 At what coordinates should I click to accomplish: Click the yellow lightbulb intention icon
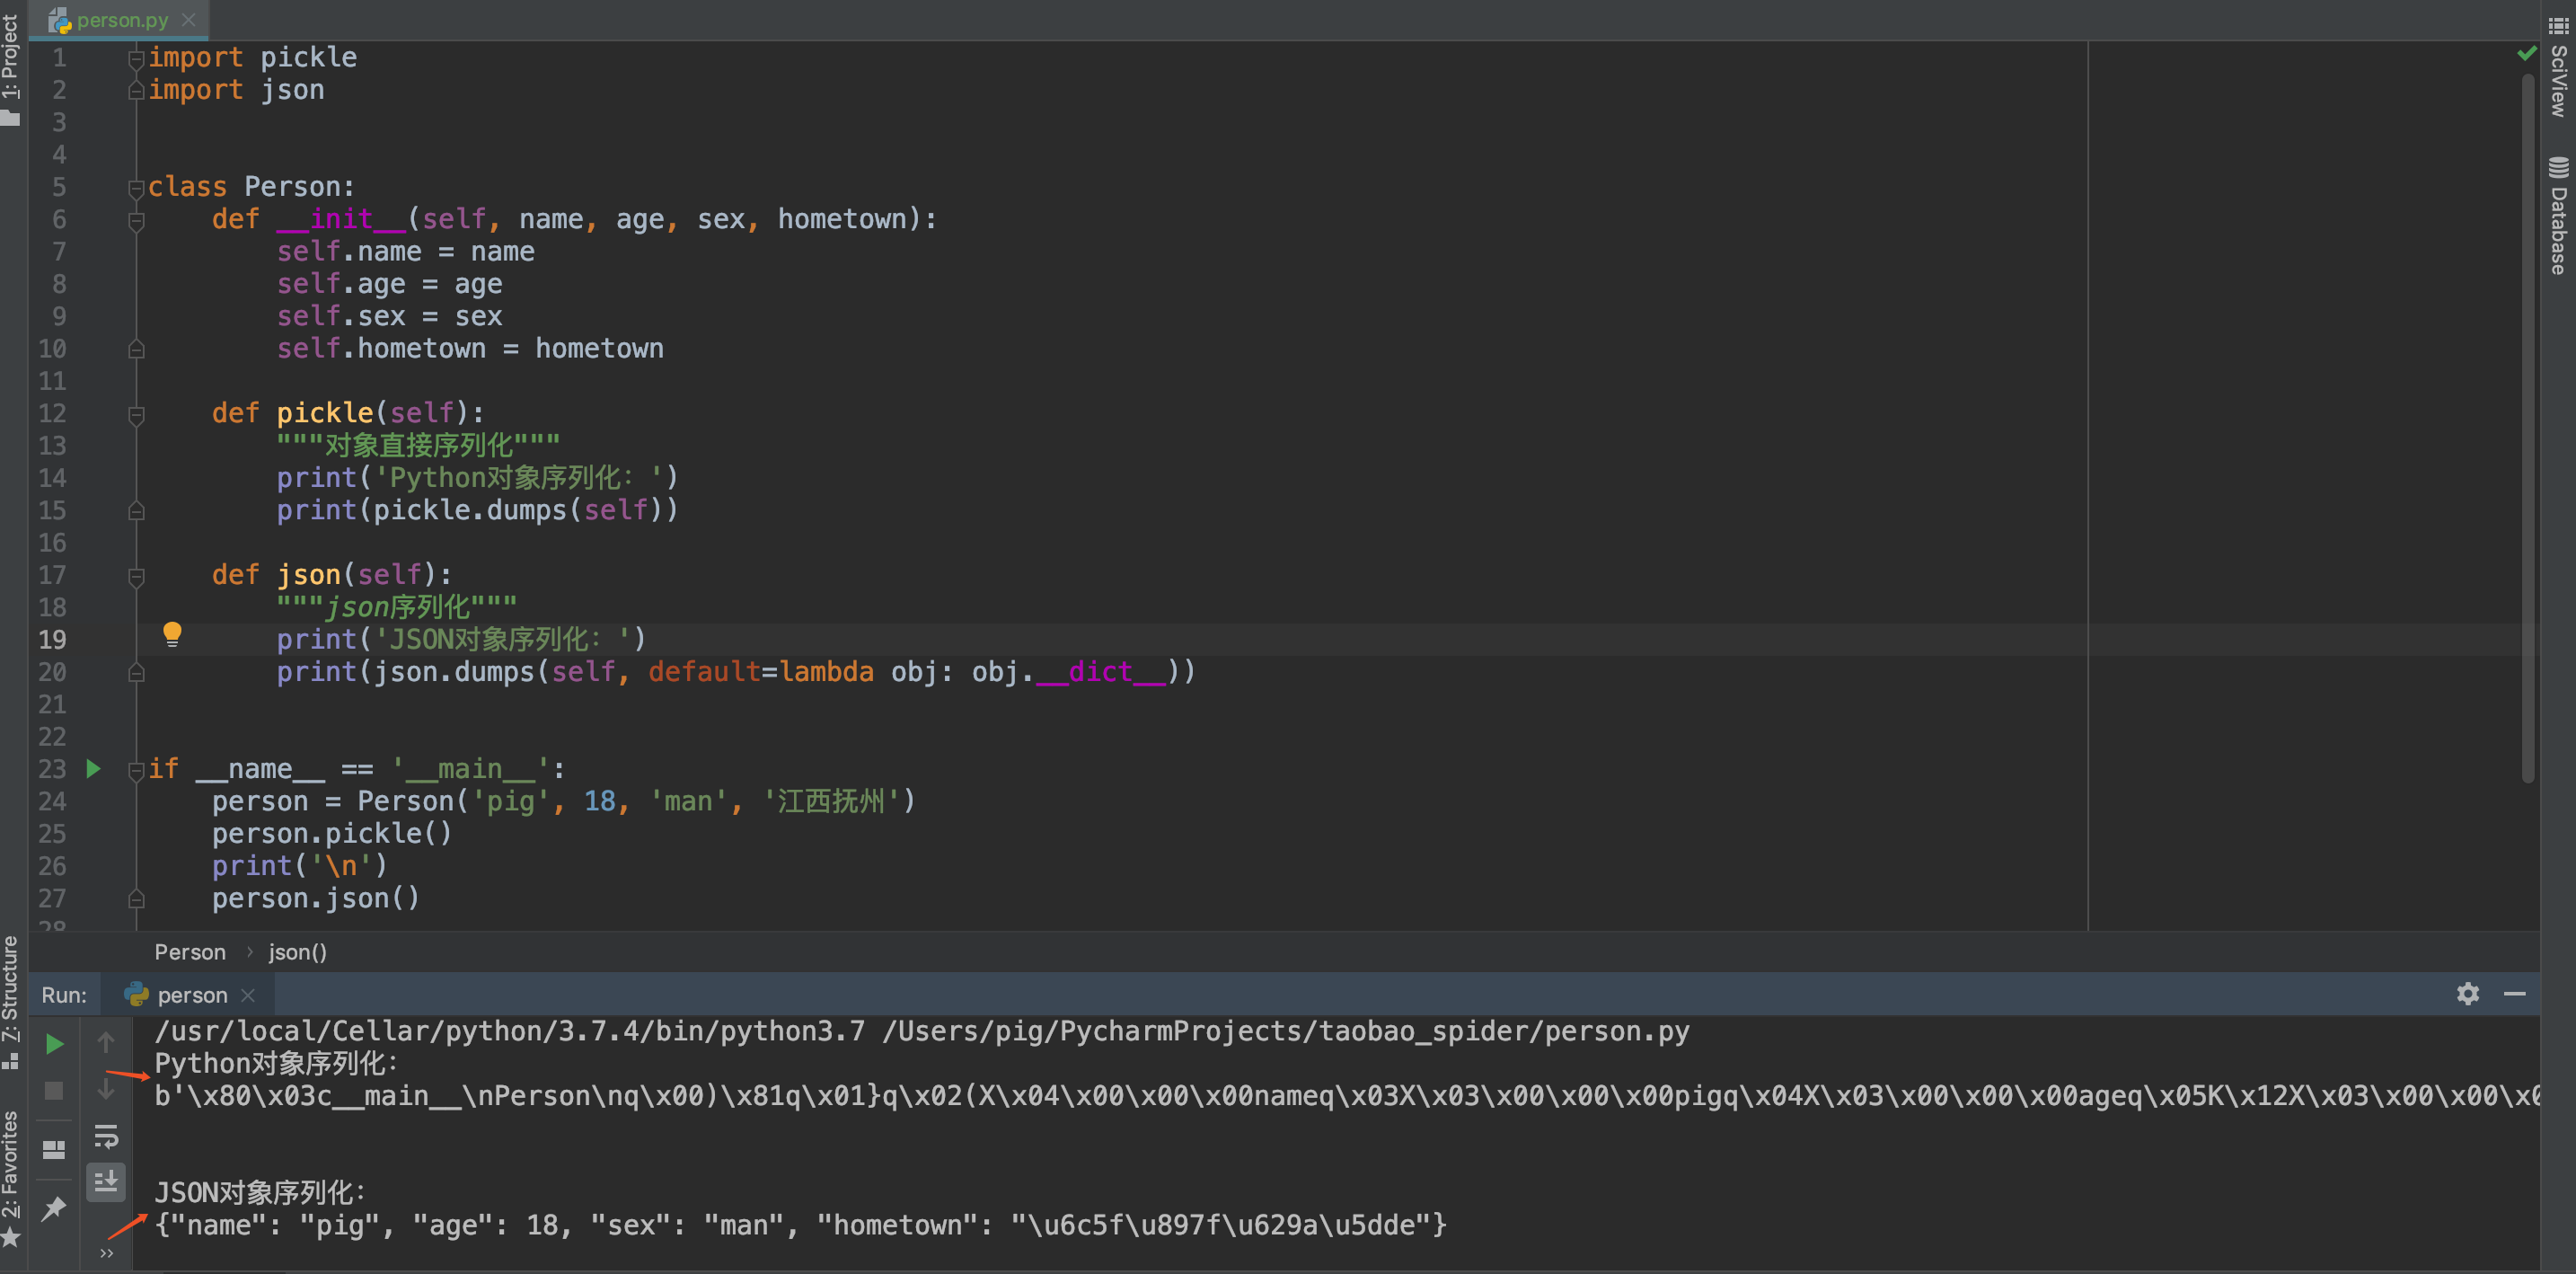click(x=172, y=634)
